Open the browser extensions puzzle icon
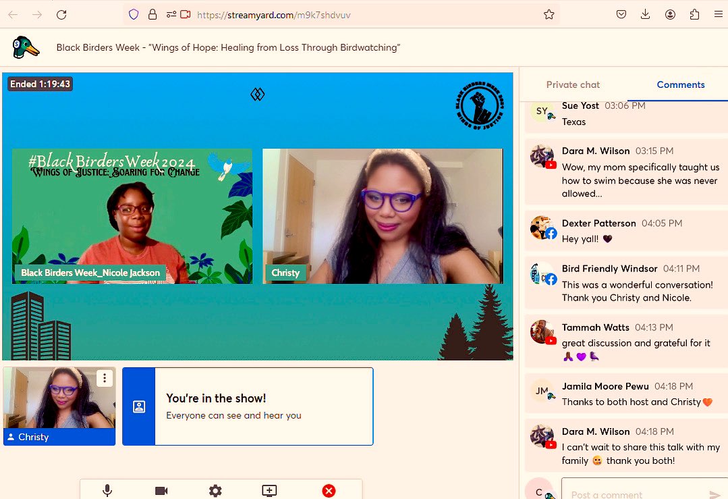 [x=694, y=14]
